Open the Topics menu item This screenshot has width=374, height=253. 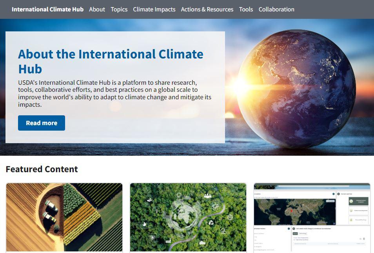pos(119,9)
